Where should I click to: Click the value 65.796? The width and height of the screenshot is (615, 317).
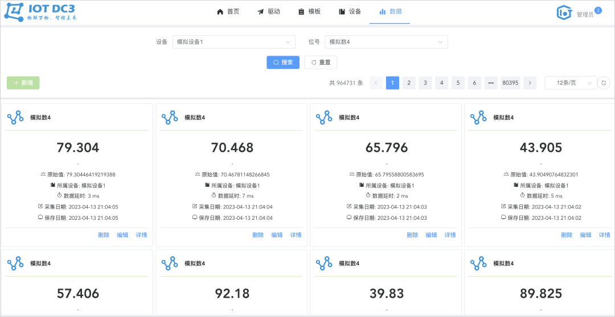point(386,148)
